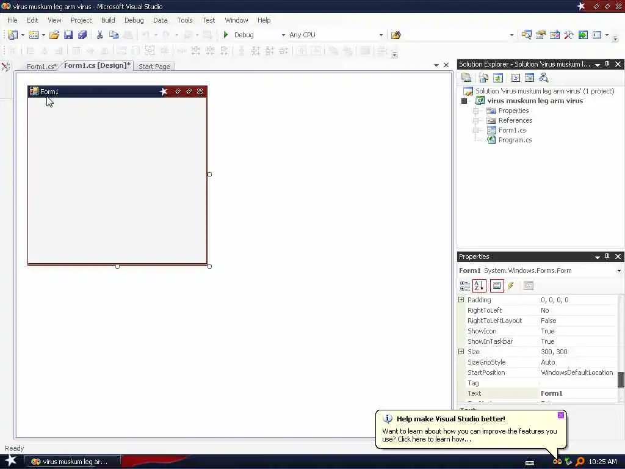This screenshot has height=469, width=625.
Task: Expand the Form1.cs node
Action: 475,130
